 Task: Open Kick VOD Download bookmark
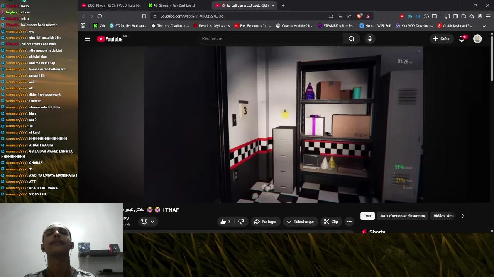(414, 26)
